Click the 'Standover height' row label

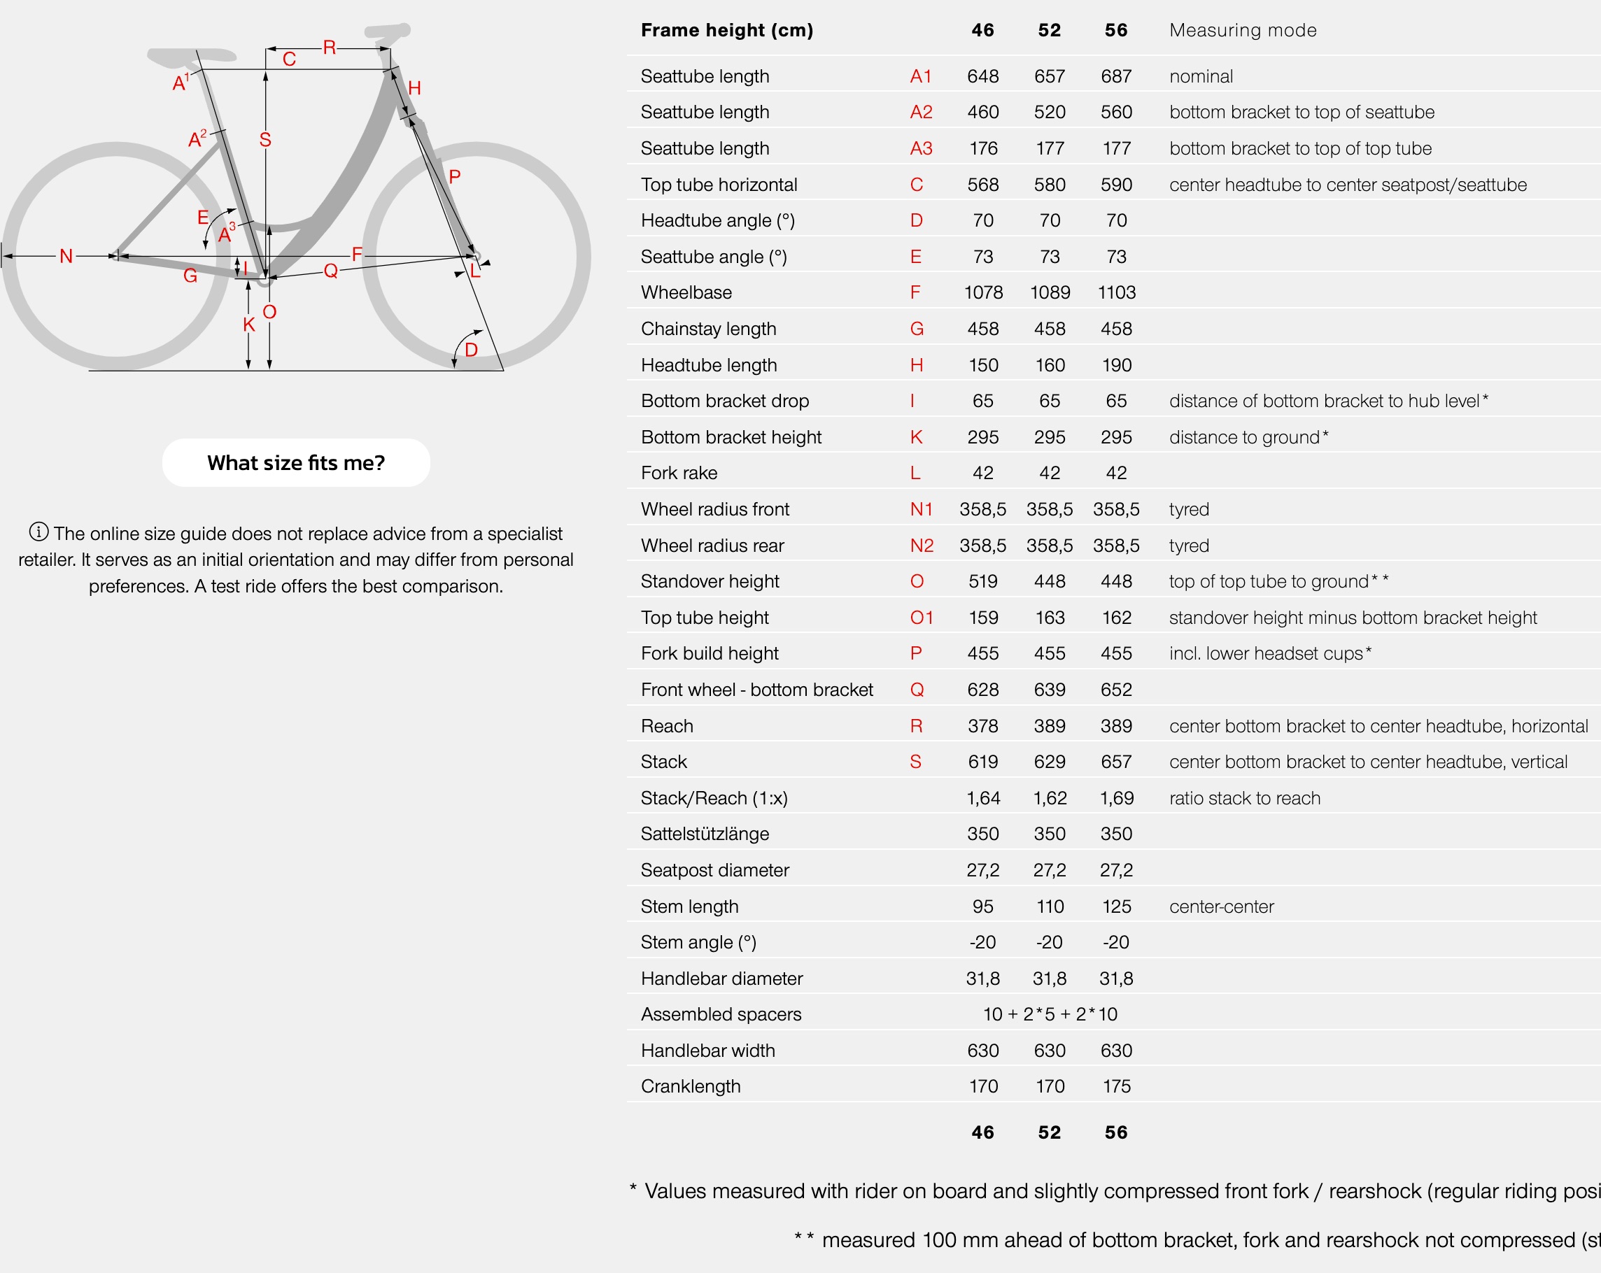[710, 581]
